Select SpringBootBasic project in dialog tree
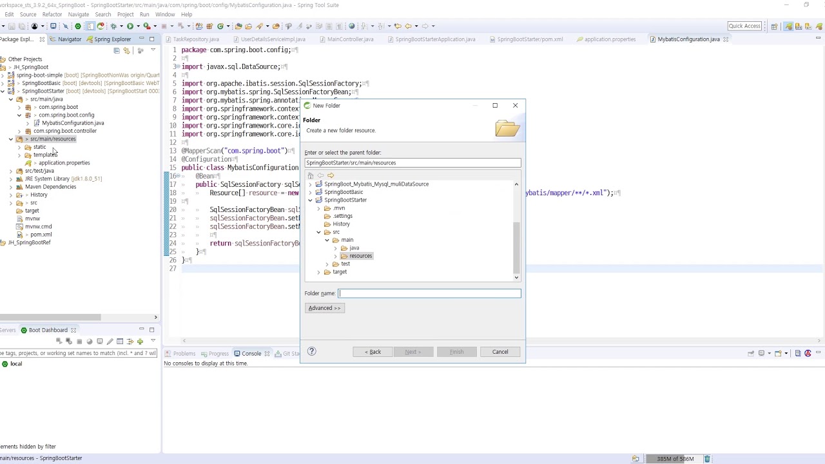Screen dimensions: 825x464 (x=343, y=192)
